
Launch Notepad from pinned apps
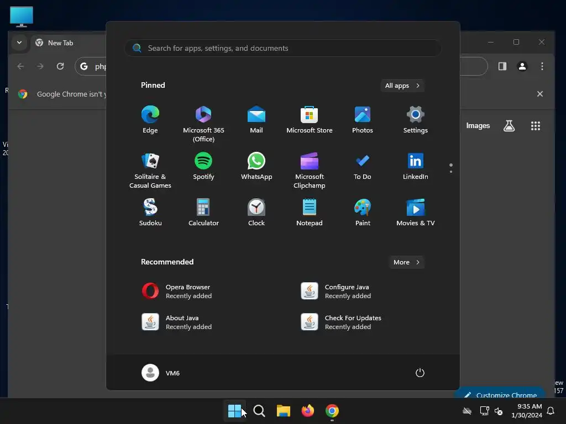[310, 213]
